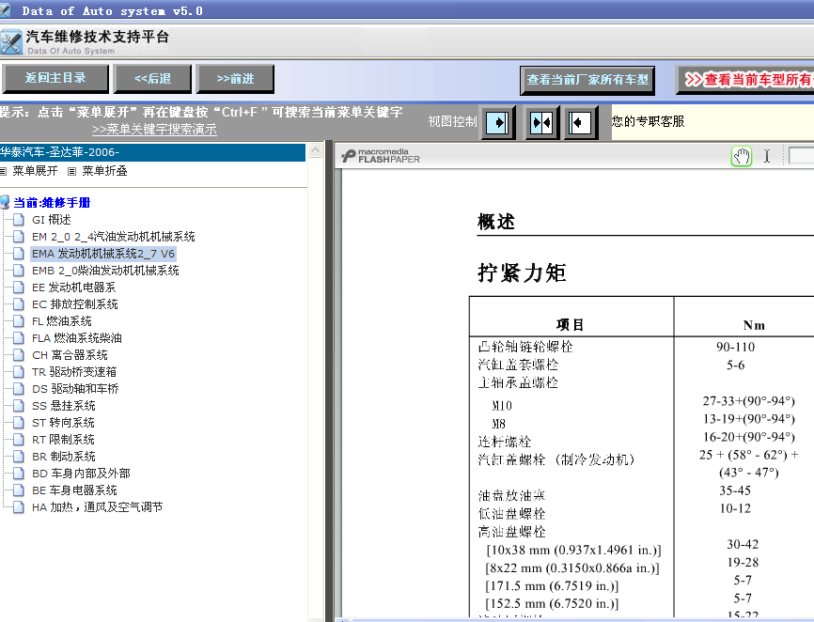The height and width of the screenshot is (622, 814).
Task: Click the 华泰汽车-圣达菲-2006- header bar
Action: [x=152, y=152]
